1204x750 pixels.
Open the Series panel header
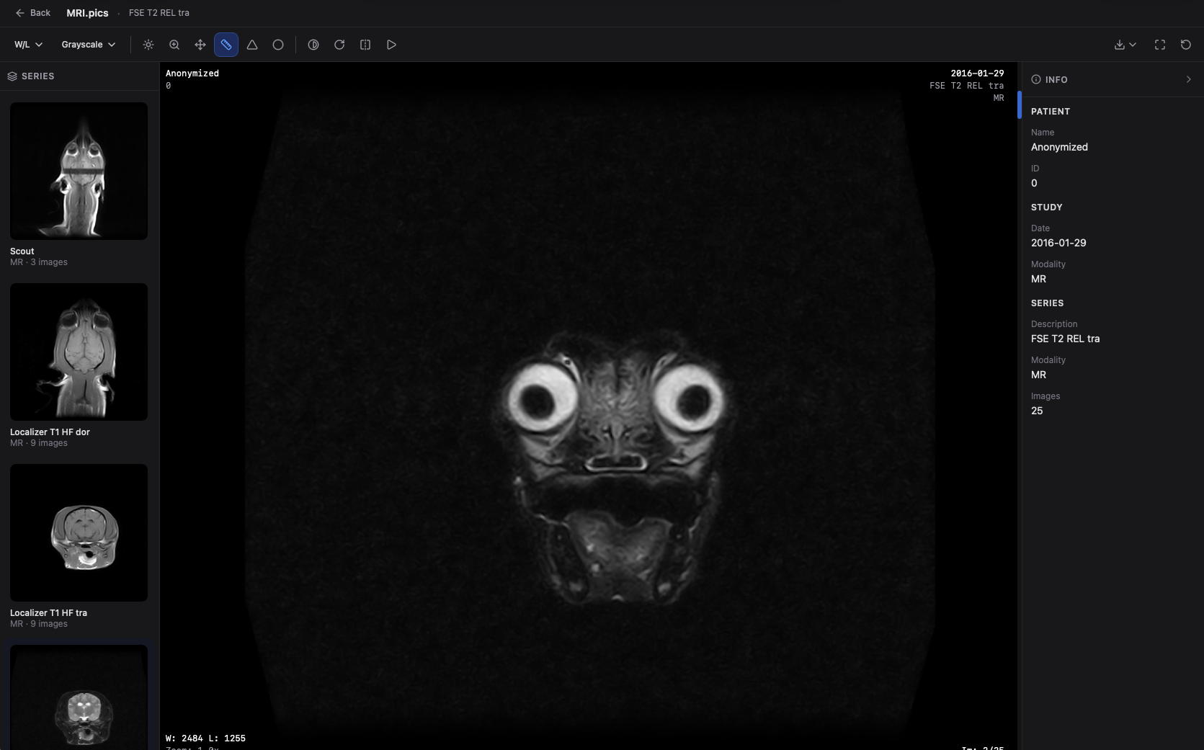coord(32,76)
